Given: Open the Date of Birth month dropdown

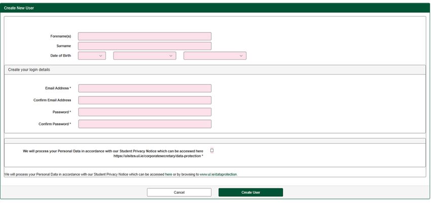Looking at the screenshot, I should coord(145,56).
